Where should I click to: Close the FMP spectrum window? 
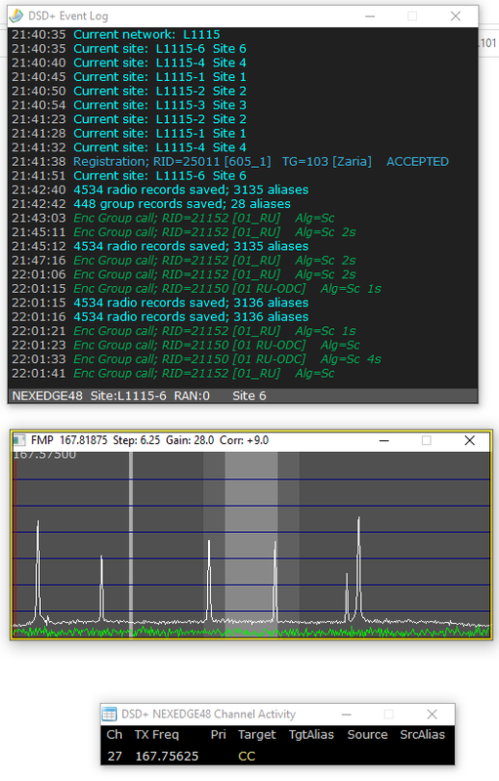point(469,440)
